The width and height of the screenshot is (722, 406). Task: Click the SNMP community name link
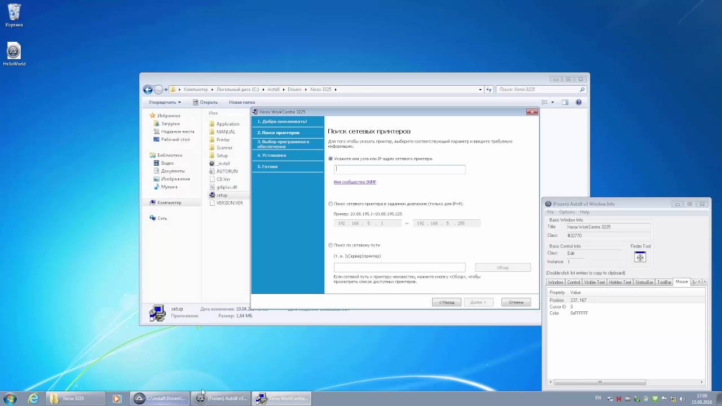pos(355,182)
